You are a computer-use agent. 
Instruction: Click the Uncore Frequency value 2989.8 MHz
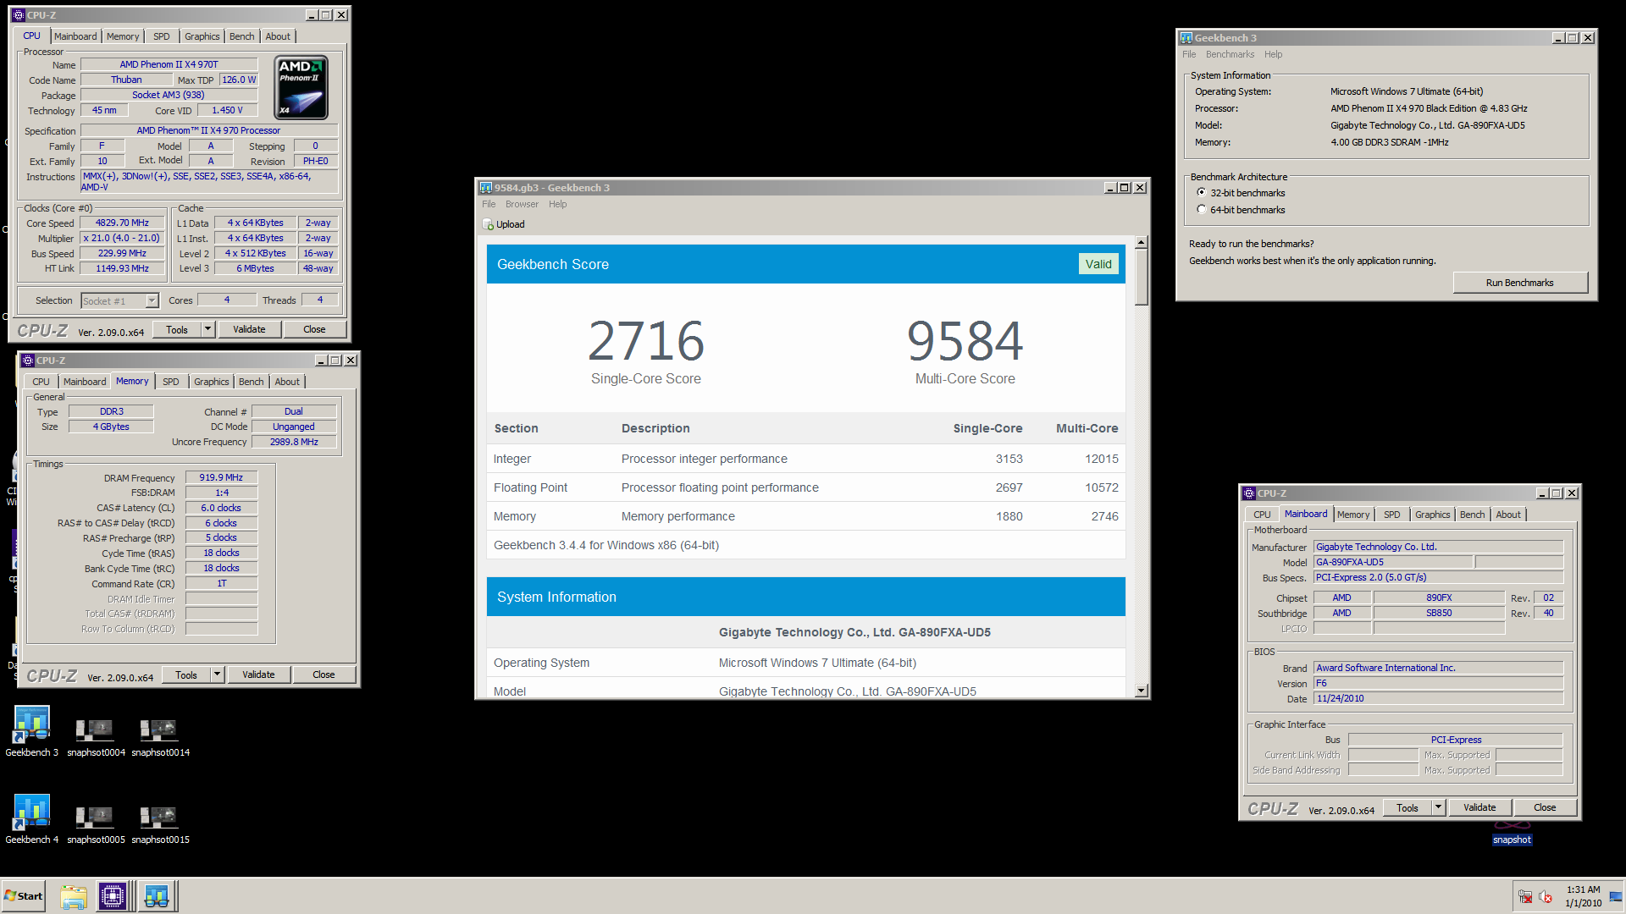pyautogui.click(x=294, y=442)
